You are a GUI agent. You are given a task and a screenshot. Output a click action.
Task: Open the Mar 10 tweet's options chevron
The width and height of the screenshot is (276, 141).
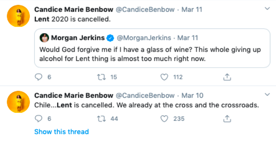point(267,95)
